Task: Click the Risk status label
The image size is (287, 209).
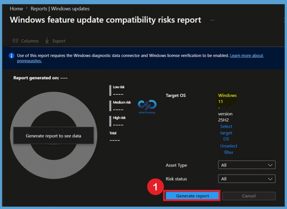Action: point(176,179)
